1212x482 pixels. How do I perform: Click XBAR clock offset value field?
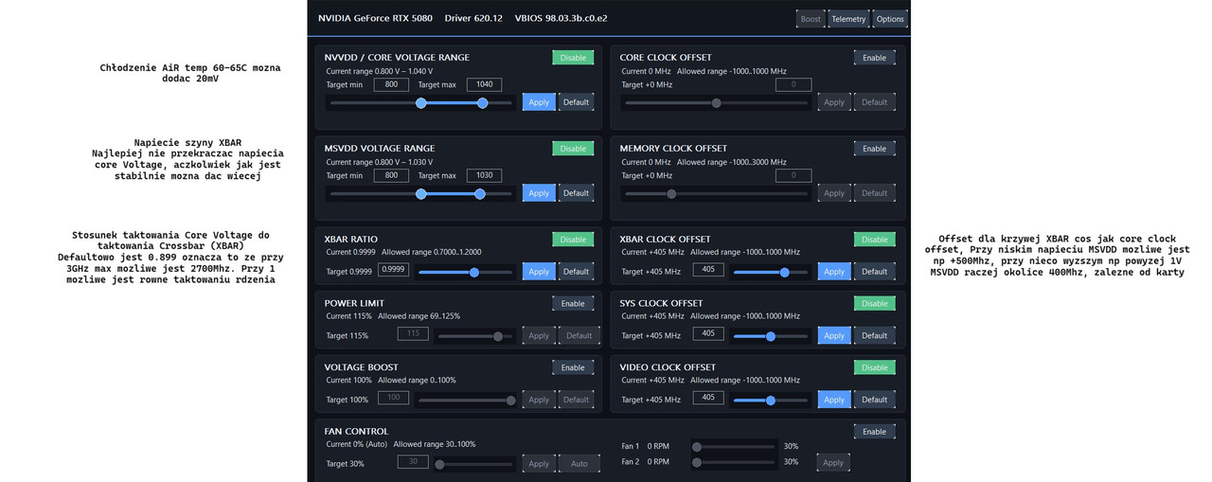[708, 270]
